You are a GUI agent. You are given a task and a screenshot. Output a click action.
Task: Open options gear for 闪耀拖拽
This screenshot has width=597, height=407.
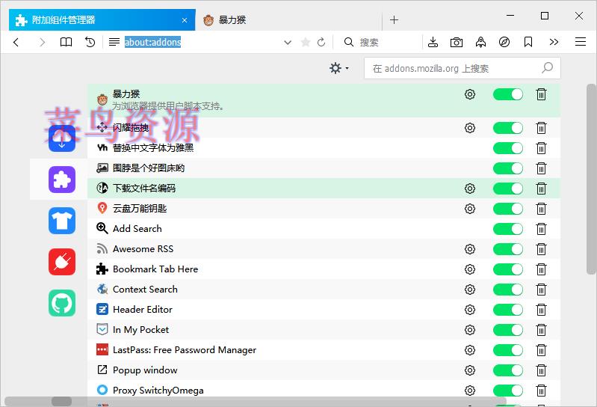[x=470, y=128]
